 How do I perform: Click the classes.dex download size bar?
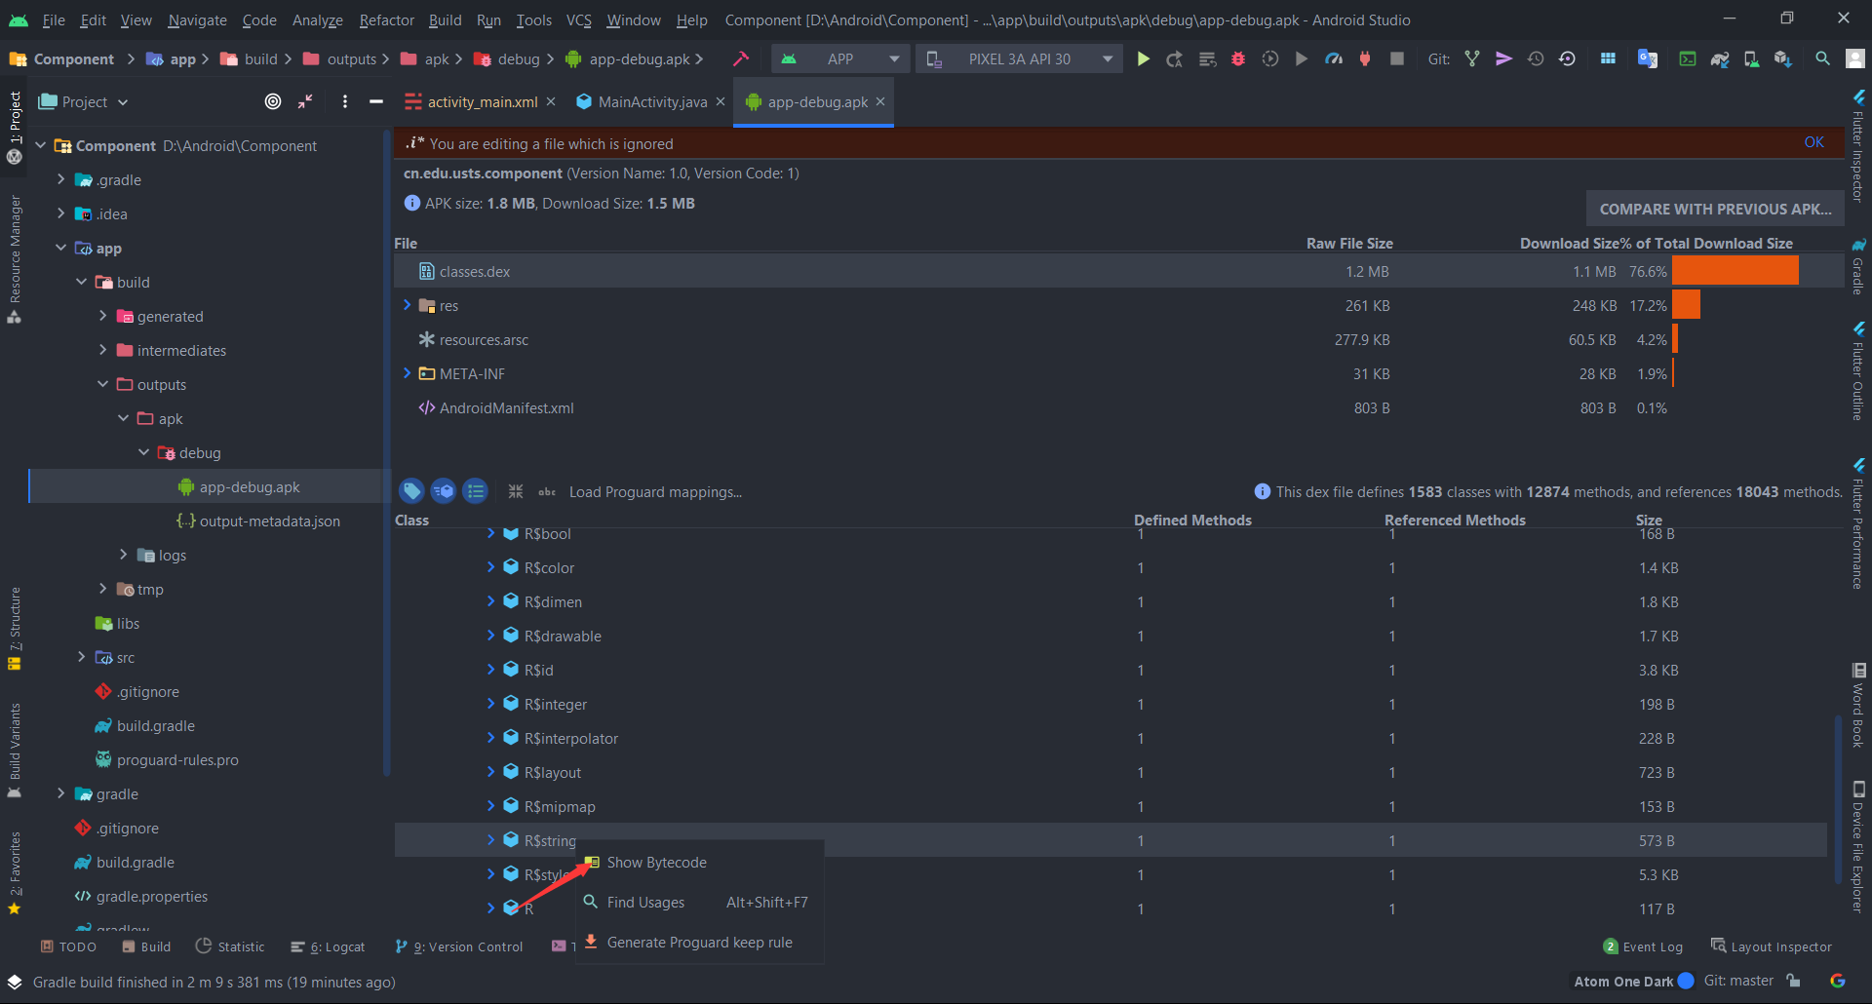[x=1735, y=271]
